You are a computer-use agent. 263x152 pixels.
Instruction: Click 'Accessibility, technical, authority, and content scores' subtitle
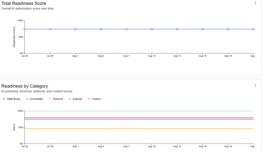pyautogui.click(x=37, y=91)
